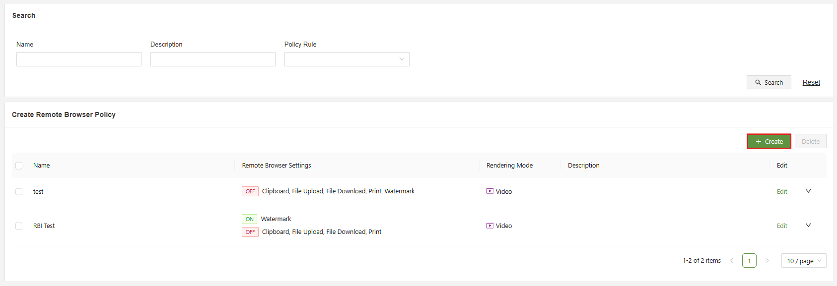Screen dimensions: 837x286
Task: Select the checkbox for RBI Test policy
Action: [19, 226]
